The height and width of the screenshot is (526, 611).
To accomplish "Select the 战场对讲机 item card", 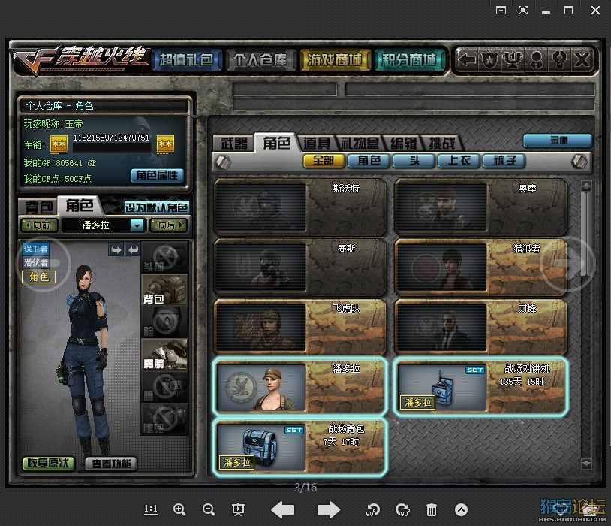I will point(481,388).
